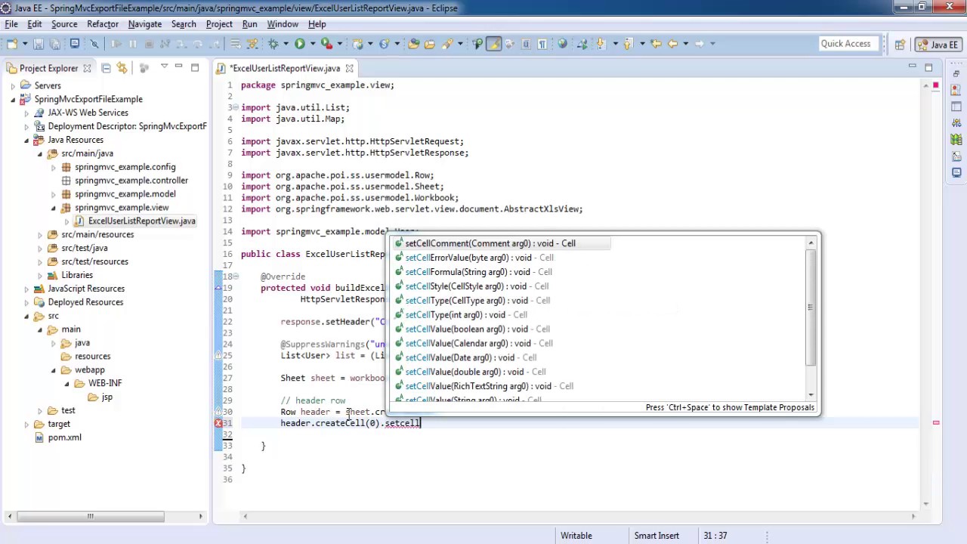Select pom.xml in Project Explorer
967x544 pixels.
pyautogui.click(x=64, y=437)
